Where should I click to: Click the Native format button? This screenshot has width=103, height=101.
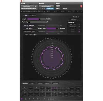tap(65, 9)
